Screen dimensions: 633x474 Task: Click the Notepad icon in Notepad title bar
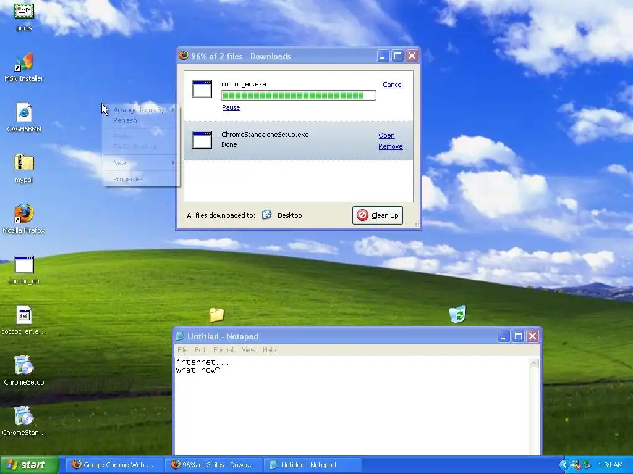click(x=181, y=336)
